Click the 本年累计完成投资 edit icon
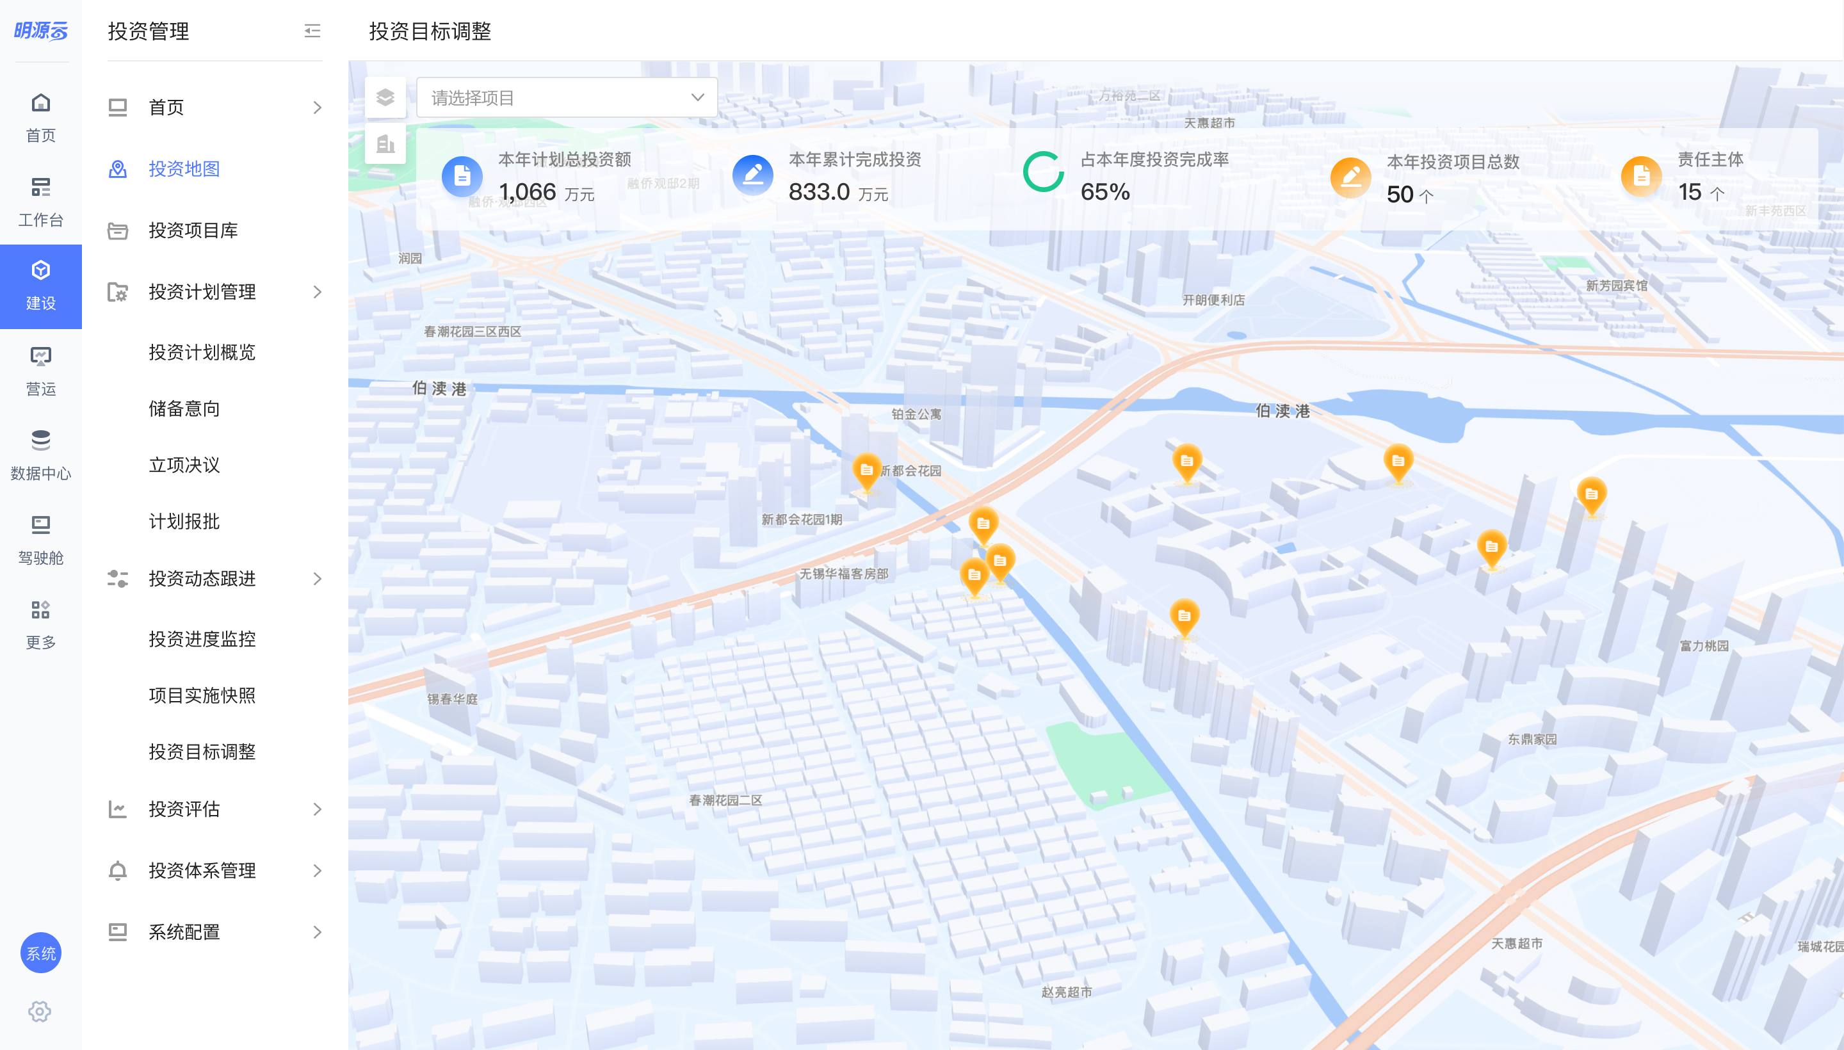This screenshot has width=1844, height=1050. [x=752, y=175]
